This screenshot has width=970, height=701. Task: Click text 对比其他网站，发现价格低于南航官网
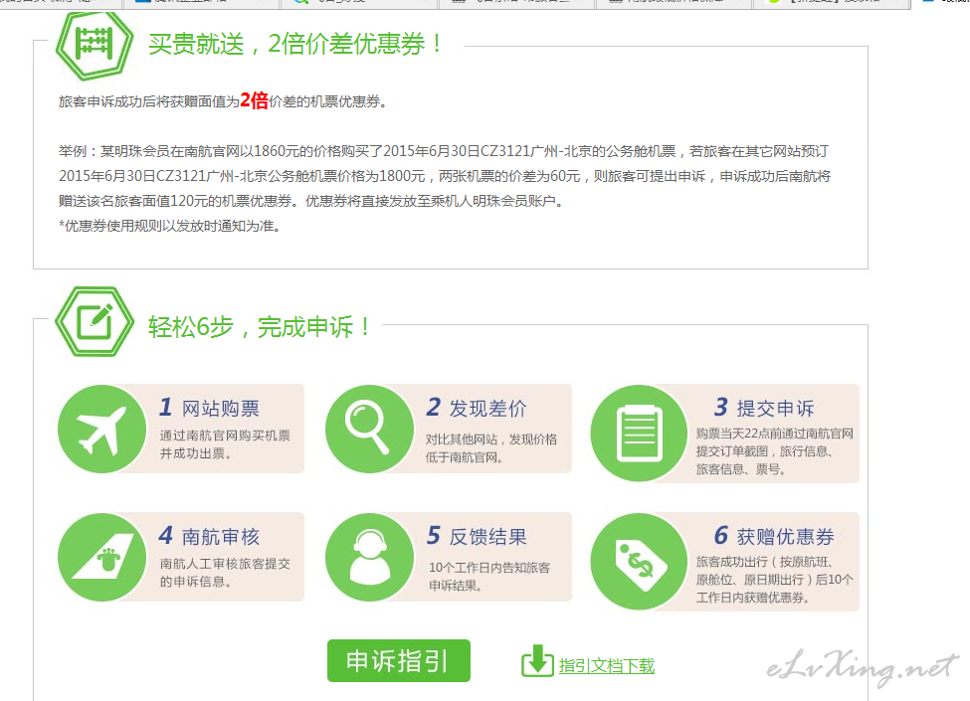(x=491, y=448)
